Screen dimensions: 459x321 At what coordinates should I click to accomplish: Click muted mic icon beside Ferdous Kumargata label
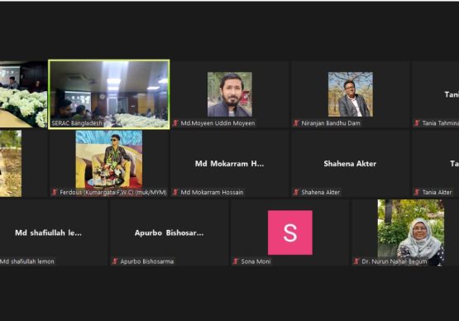[55, 192]
